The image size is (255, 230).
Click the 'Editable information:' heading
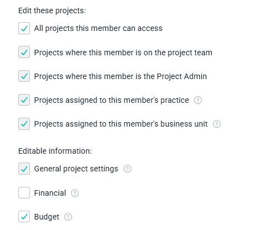click(55, 151)
